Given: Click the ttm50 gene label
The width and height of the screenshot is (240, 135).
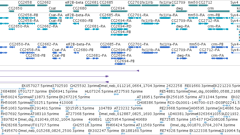Looking at the screenshot, I should pos(193,3).
